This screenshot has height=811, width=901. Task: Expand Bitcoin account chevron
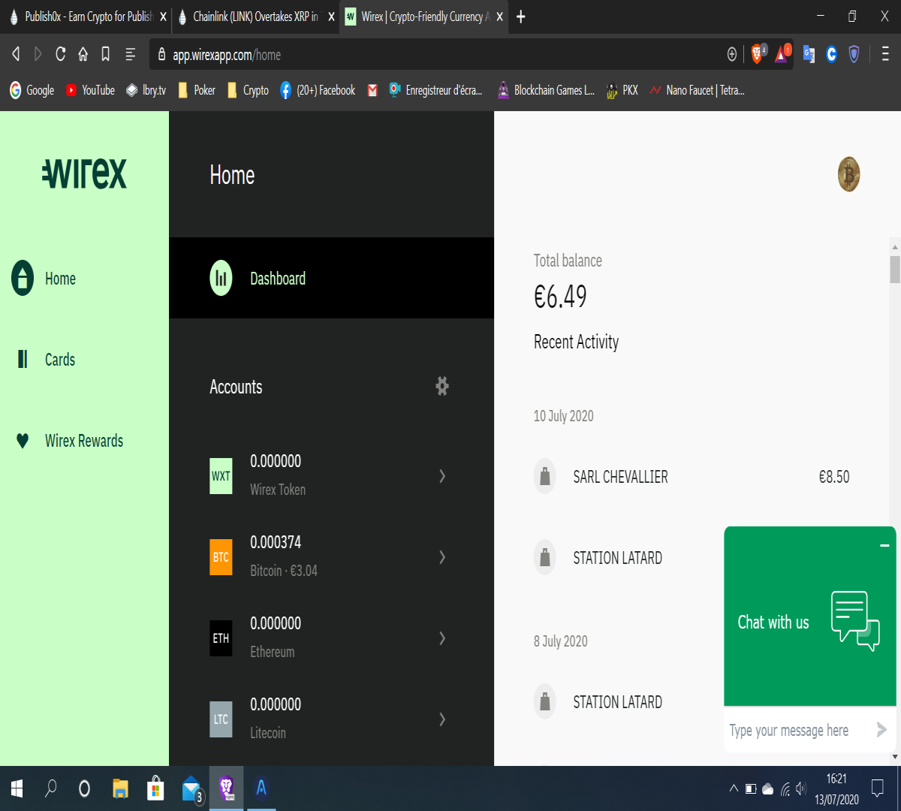442,557
